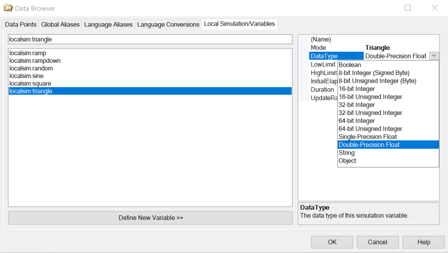Click the Data Browser title bar icon
This screenshot has width=448, height=253.
coord(8,8)
